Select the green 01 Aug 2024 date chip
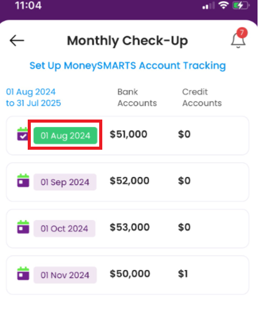 point(65,136)
